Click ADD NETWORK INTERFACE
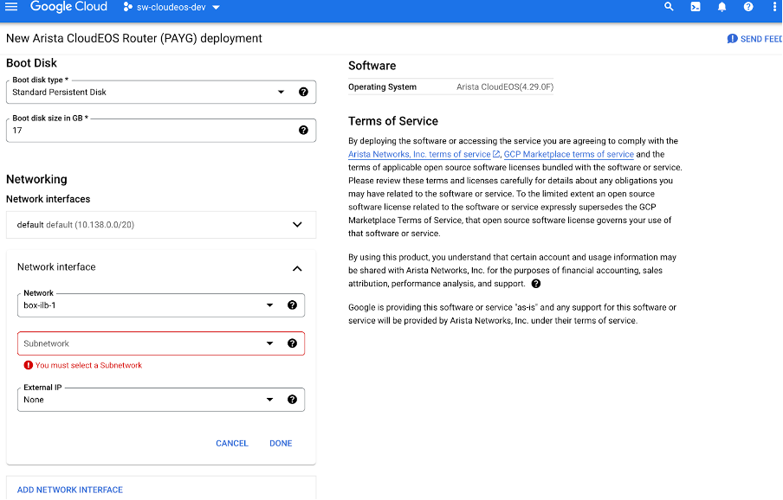 tap(70, 490)
